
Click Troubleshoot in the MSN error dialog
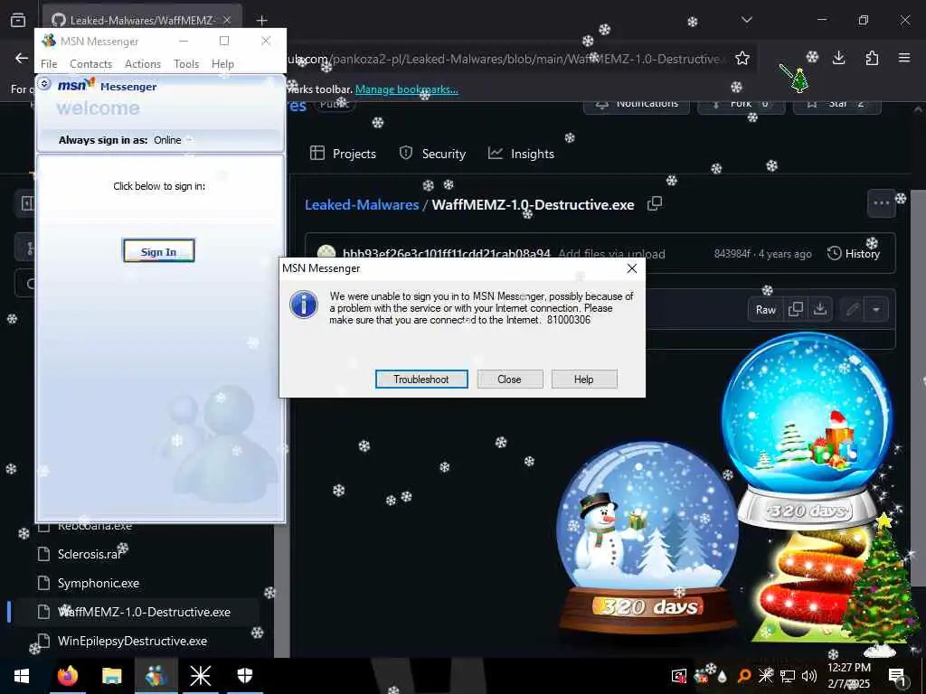(421, 380)
